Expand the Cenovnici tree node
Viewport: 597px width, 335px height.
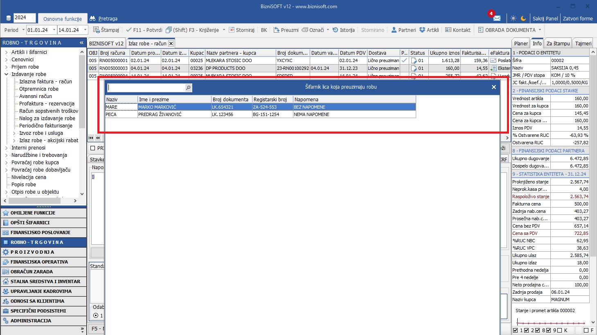point(7,60)
